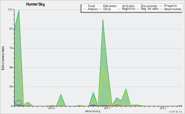185x114 pixels.
Task: Click the Anexos legend label
Action: [x=92, y=9]
